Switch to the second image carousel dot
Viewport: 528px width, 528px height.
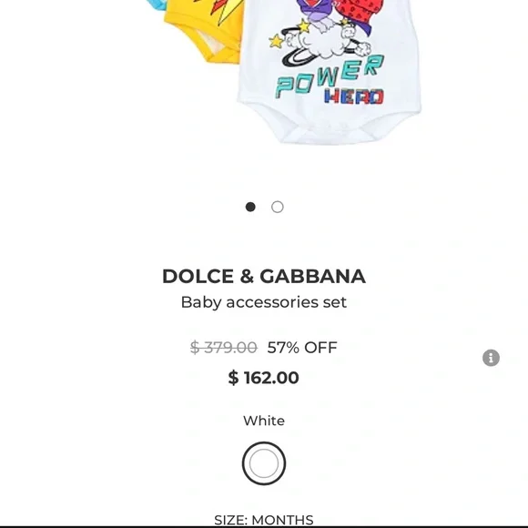[x=277, y=207]
